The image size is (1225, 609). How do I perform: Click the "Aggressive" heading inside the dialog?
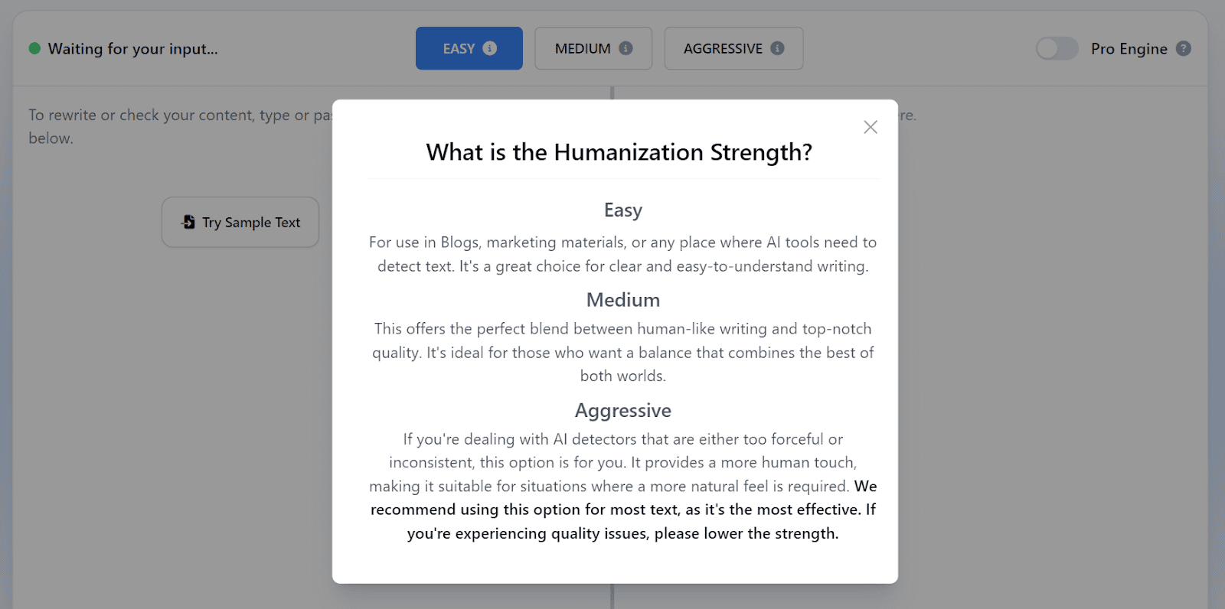[x=622, y=411]
